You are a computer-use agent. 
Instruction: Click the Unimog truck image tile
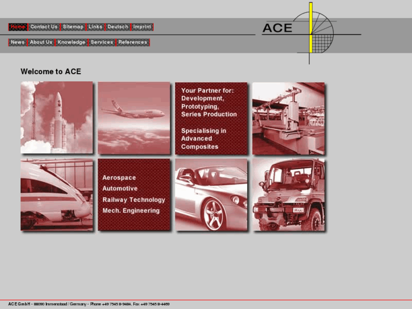[x=288, y=195]
